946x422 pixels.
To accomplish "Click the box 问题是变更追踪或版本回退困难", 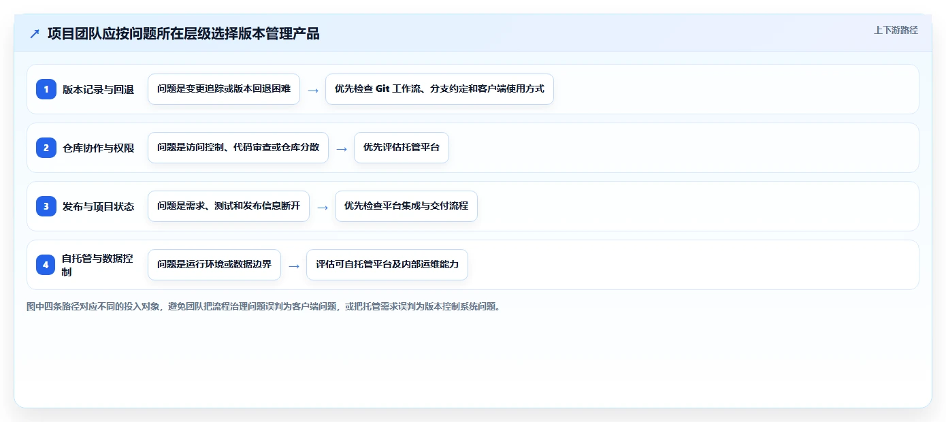I will tap(224, 89).
